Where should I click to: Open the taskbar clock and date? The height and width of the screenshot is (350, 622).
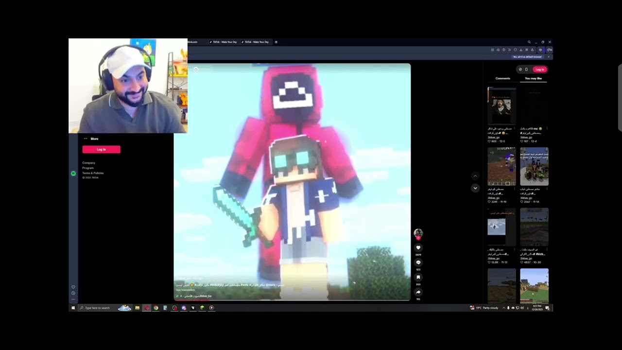[536, 308]
